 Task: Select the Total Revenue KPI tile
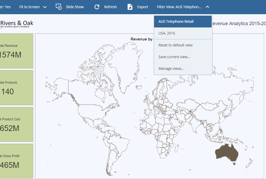[17, 51]
